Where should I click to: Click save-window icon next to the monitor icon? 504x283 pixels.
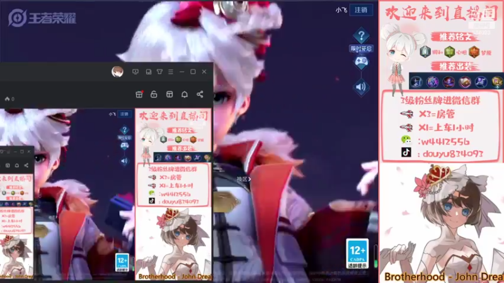(x=149, y=72)
